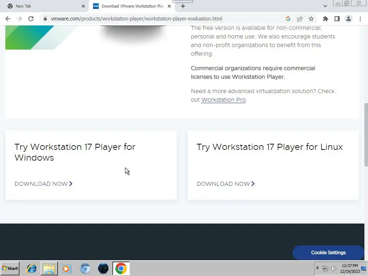Open a new tab with plus button

(x=183, y=6)
